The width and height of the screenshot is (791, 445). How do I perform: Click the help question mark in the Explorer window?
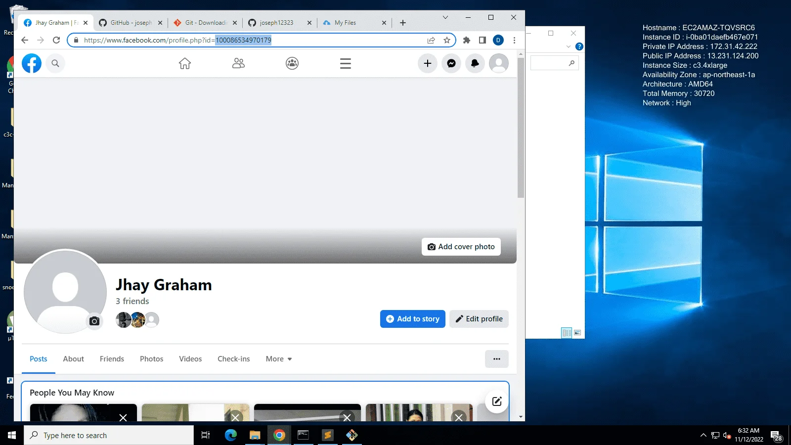click(x=579, y=46)
